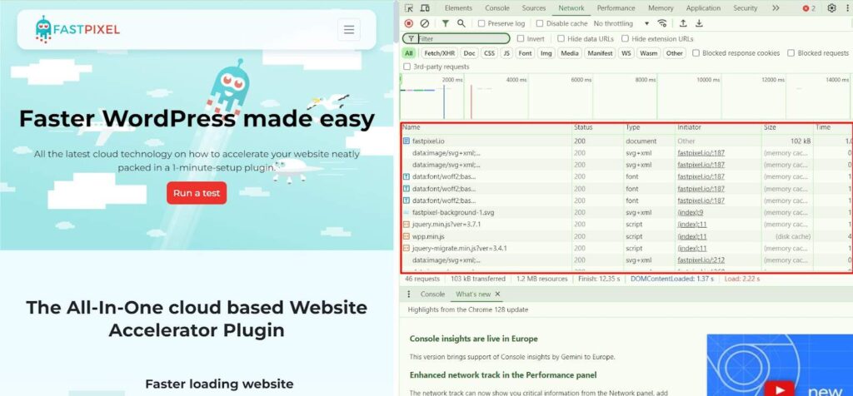The height and width of the screenshot is (396, 853).
Task: Open the drawer three-dot menu beside Console
Action: [408, 295]
